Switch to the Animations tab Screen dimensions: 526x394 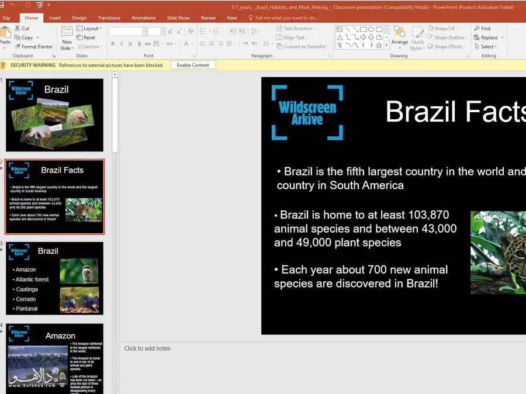click(x=144, y=18)
